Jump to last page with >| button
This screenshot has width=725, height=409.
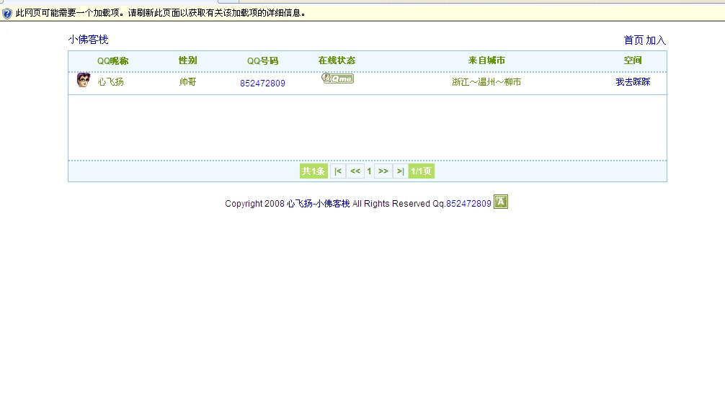(x=401, y=171)
